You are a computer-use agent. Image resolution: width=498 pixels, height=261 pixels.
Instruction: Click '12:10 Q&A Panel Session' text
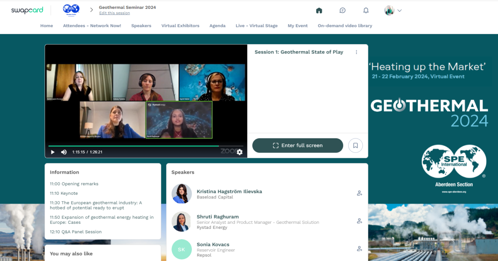pyautogui.click(x=75, y=232)
